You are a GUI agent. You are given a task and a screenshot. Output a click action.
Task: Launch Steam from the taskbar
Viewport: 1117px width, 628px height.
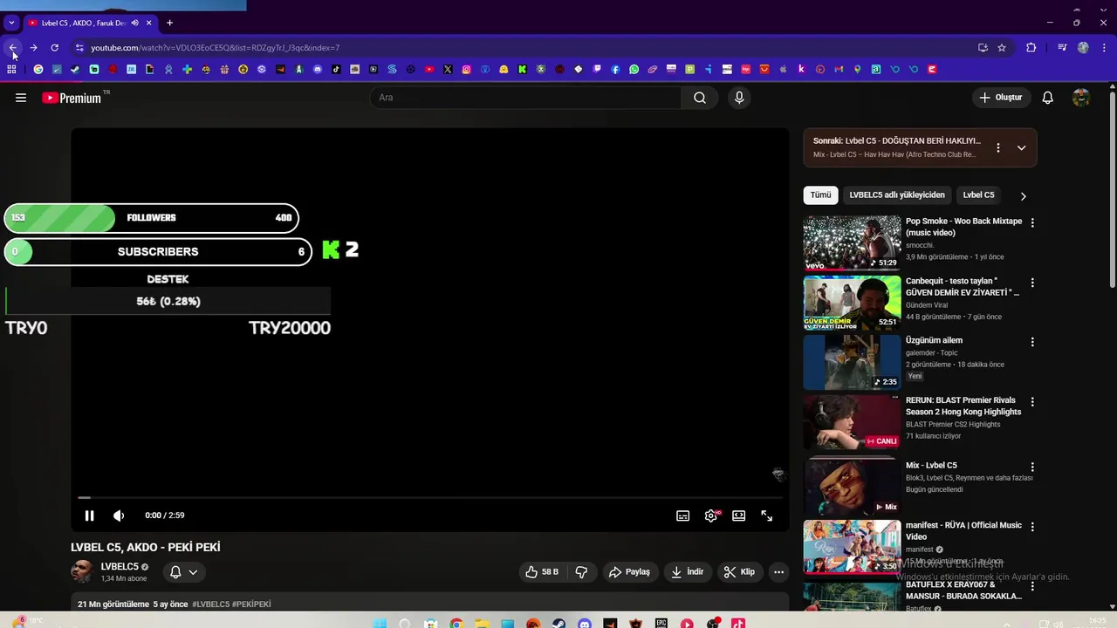pyautogui.click(x=558, y=624)
